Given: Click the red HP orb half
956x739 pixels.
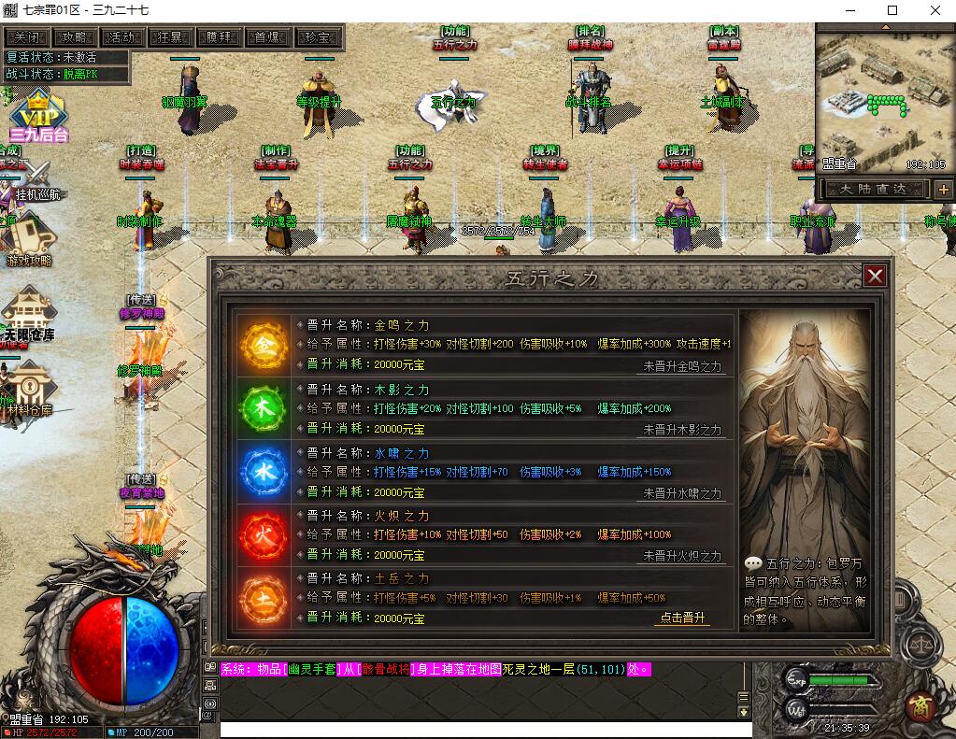Looking at the screenshot, I should 97,650.
